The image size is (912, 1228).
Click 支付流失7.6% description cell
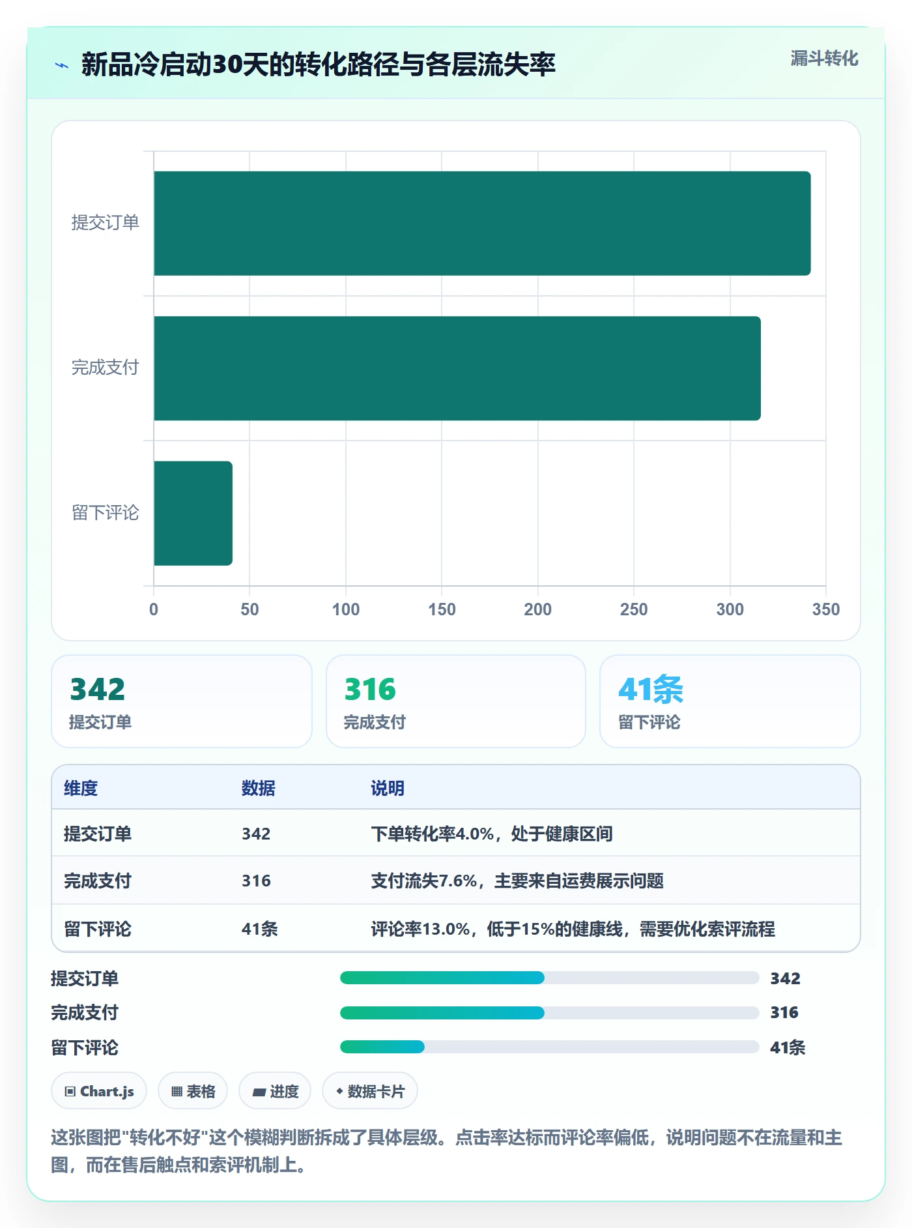coord(517,881)
